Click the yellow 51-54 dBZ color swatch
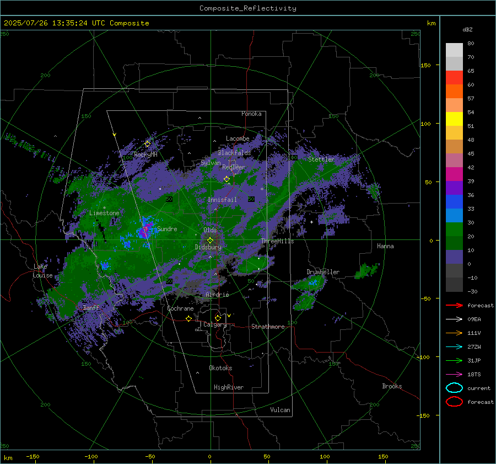This screenshot has height=464, width=496. click(x=454, y=119)
